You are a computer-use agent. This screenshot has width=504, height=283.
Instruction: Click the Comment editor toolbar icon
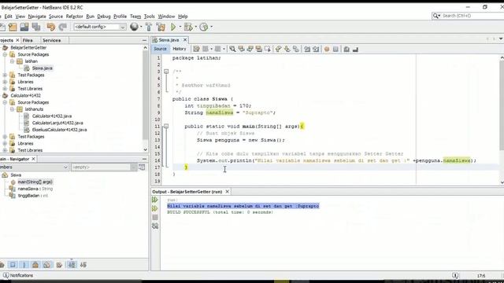(x=346, y=49)
